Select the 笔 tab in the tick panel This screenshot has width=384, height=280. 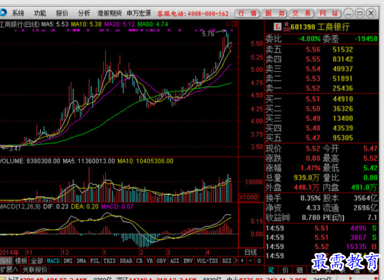(271, 270)
